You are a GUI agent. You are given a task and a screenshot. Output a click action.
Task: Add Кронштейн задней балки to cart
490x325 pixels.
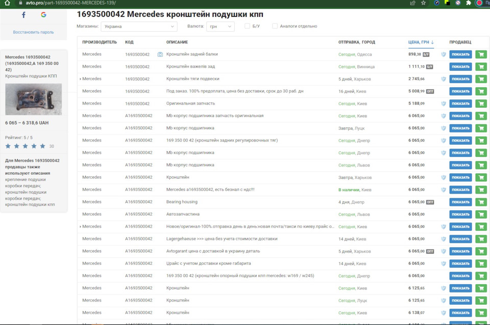(x=481, y=55)
